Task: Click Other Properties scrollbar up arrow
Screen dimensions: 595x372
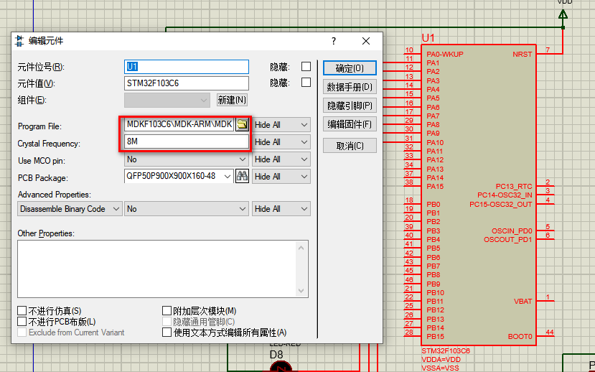Action: [301, 248]
